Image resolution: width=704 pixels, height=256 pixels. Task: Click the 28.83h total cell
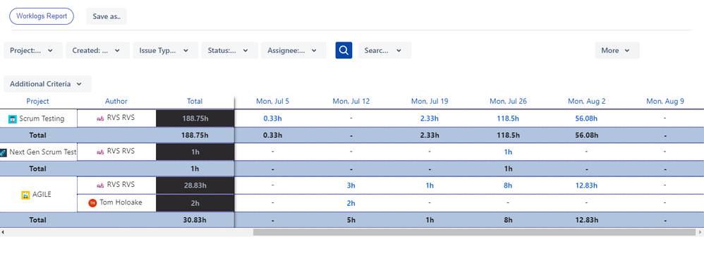coord(195,185)
